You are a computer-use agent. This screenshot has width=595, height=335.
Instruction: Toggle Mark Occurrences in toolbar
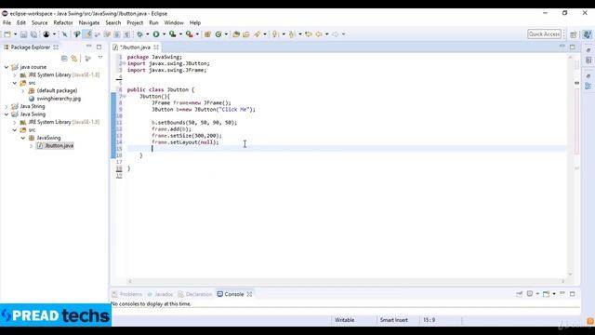click(87, 34)
